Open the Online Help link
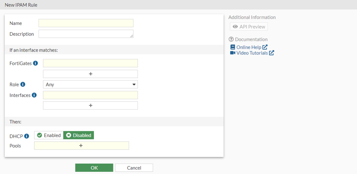 pyautogui.click(x=249, y=47)
